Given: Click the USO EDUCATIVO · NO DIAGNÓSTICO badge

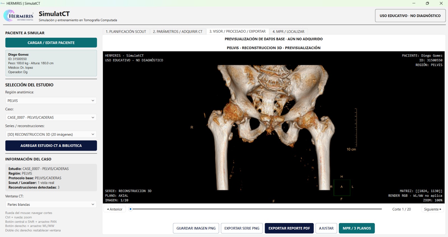Looking at the screenshot, I should 410,16.
